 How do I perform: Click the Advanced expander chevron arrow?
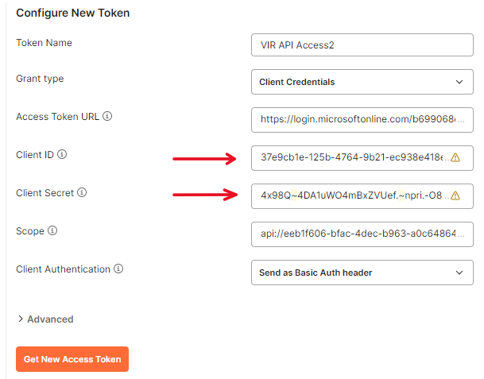[20, 319]
